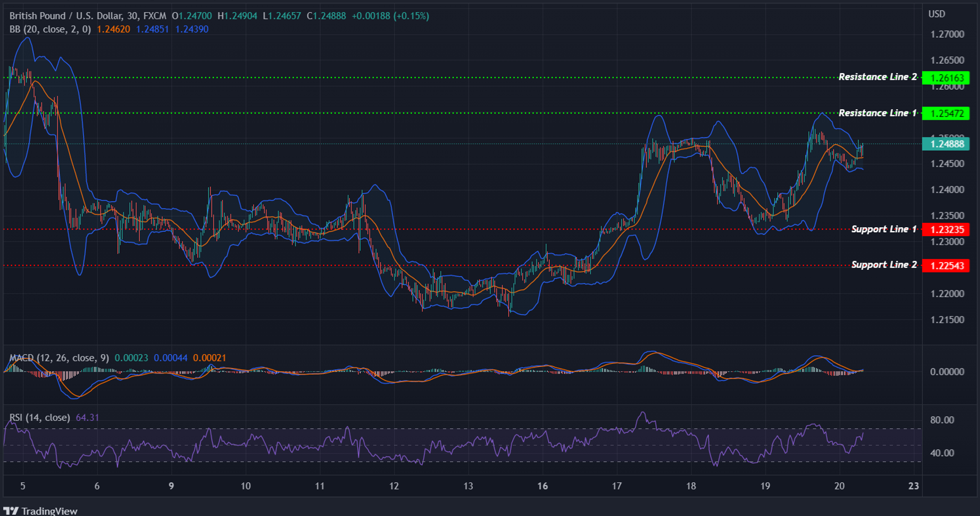
Task: Select the date label 16 on the time axis
Action: click(542, 486)
